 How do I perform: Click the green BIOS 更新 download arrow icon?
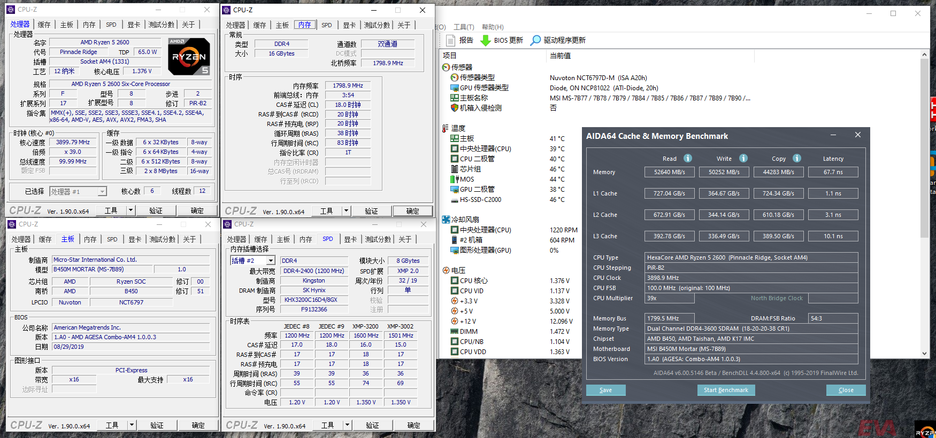(x=485, y=40)
